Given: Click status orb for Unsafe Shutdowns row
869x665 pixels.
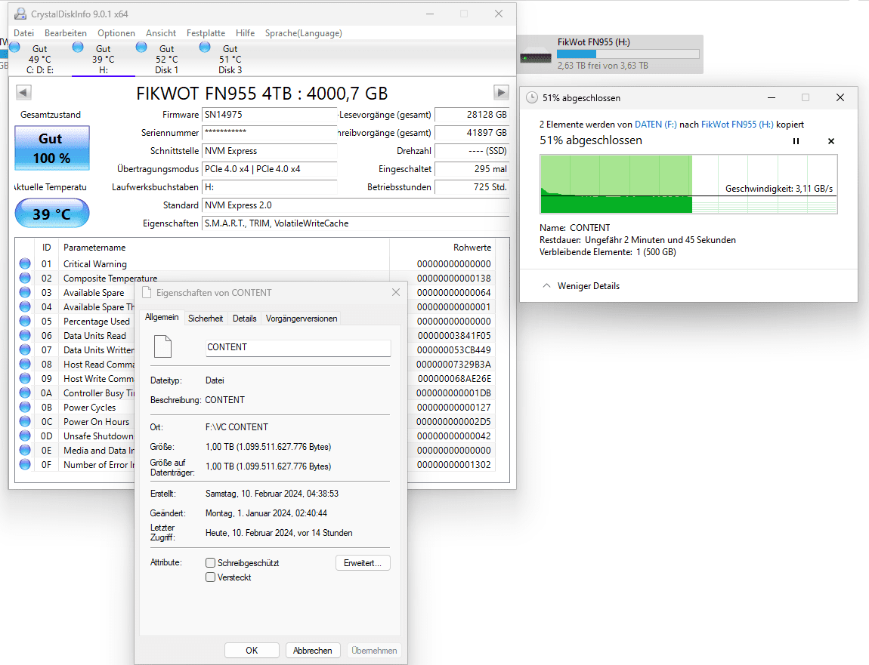Looking at the screenshot, I should (25, 436).
